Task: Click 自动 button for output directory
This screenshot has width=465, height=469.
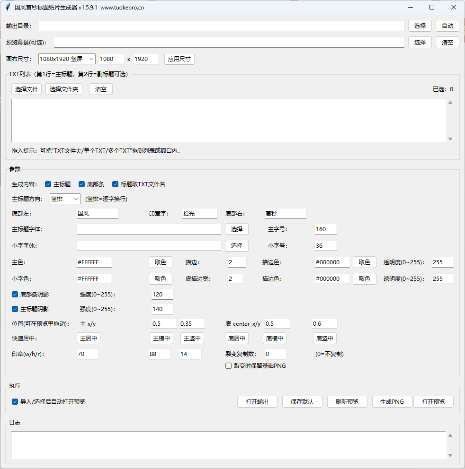Action: (447, 26)
